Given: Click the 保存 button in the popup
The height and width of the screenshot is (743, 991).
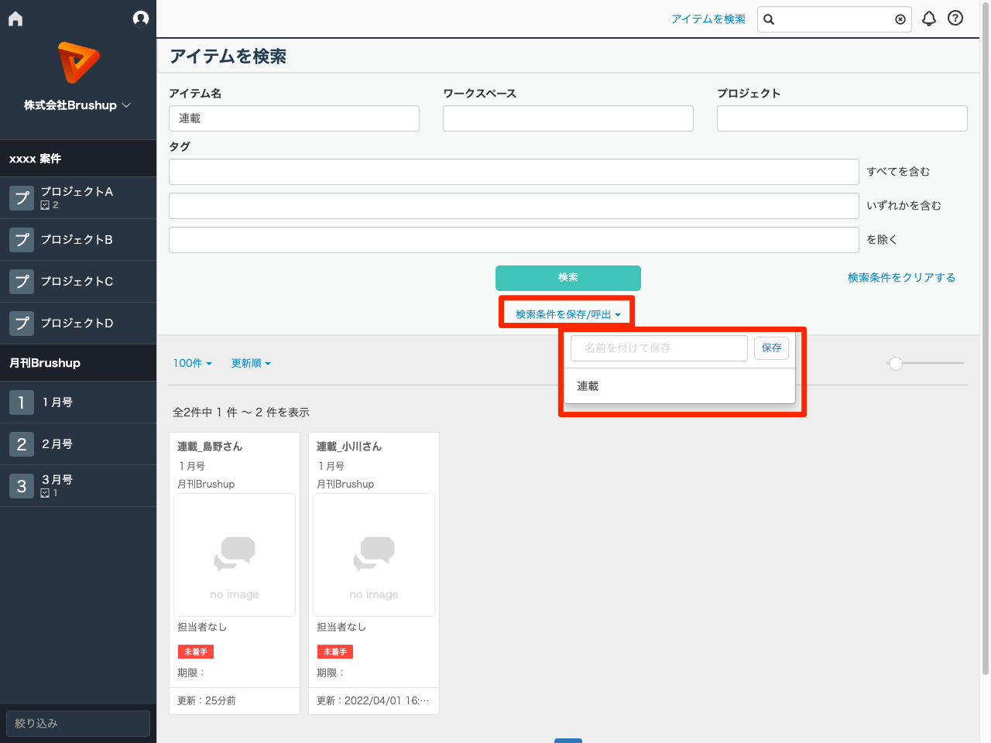Looking at the screenshot, I should point(771,348).
